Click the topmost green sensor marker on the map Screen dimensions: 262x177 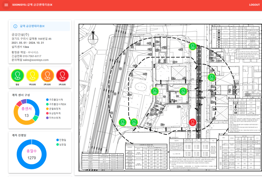tap(192, 46)
